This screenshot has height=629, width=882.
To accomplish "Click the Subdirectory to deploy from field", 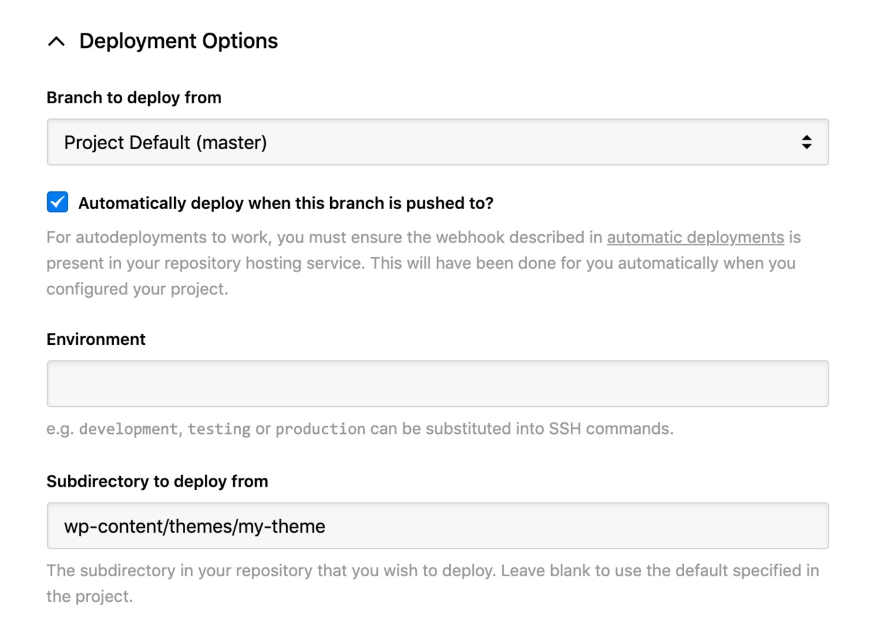I will click(438, 526).
